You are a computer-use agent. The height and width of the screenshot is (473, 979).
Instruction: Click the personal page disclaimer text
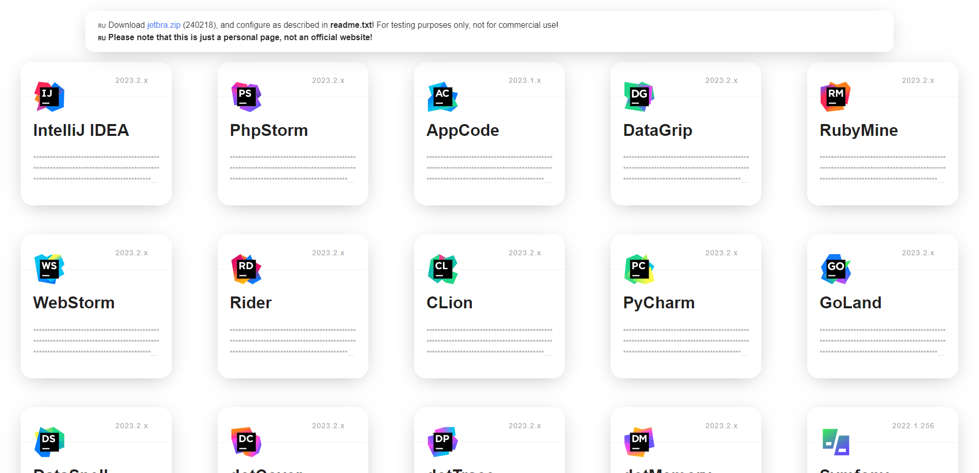pos(240,37)
